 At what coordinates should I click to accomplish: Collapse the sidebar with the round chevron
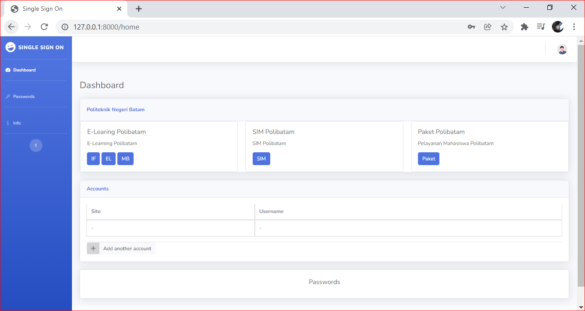pos(36,145)
